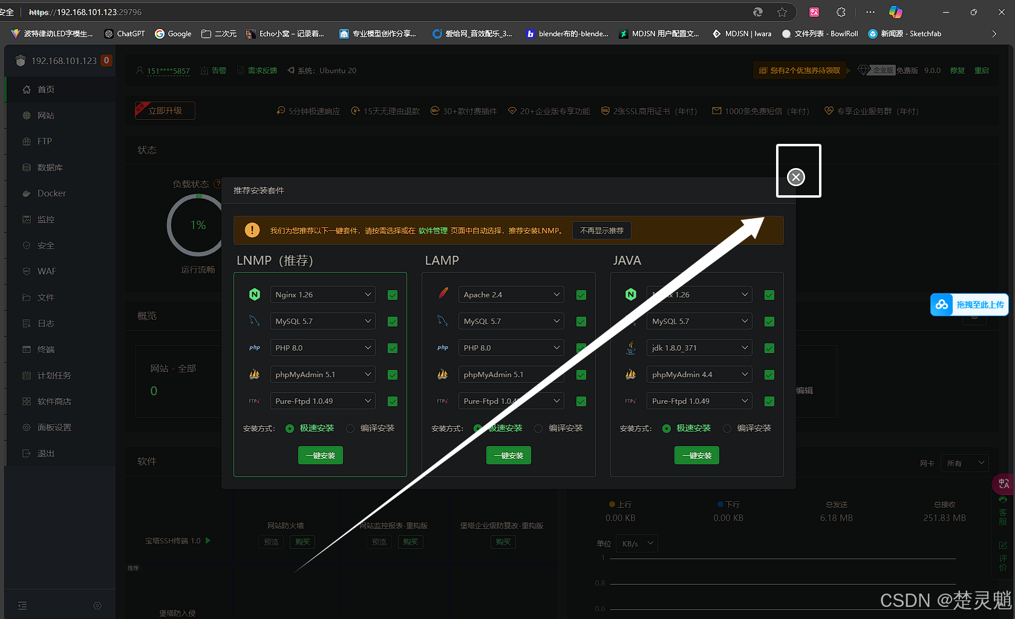The height and width of the screenshot is (619, 1015).
Task: Open the LNMP PHP 8.0 dropdown
Action: pos(323,348)
